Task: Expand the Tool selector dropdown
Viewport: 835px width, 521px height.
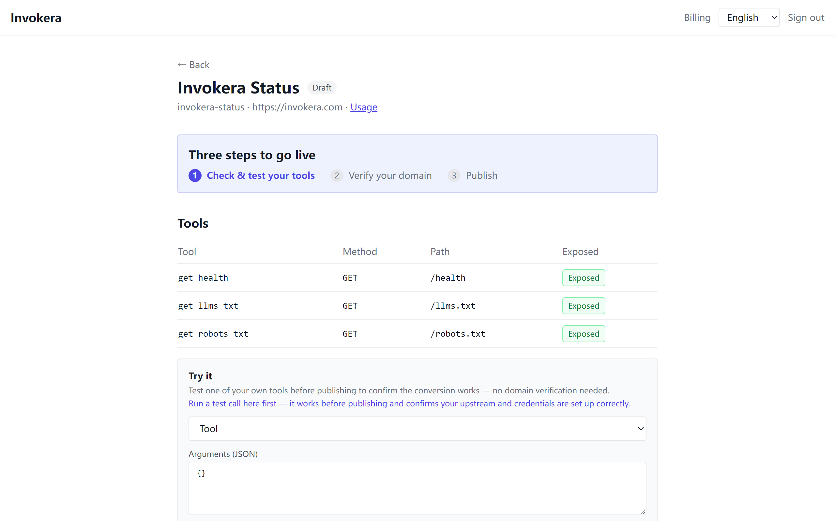Action: (x=417, y=429)
